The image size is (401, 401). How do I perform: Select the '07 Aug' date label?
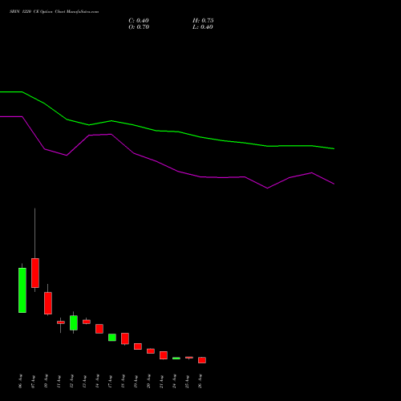(x=34, y=381)
